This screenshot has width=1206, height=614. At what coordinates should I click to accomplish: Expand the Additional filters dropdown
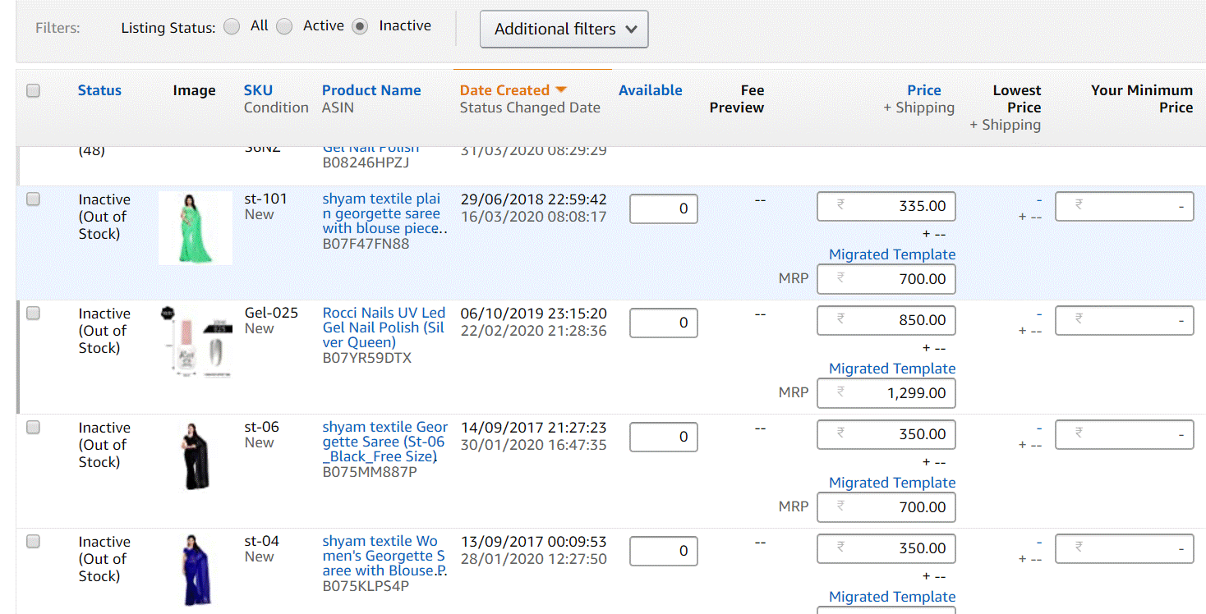pos(564,30)
